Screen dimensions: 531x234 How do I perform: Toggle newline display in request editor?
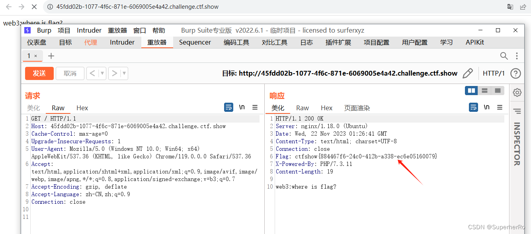coord(242,107)
